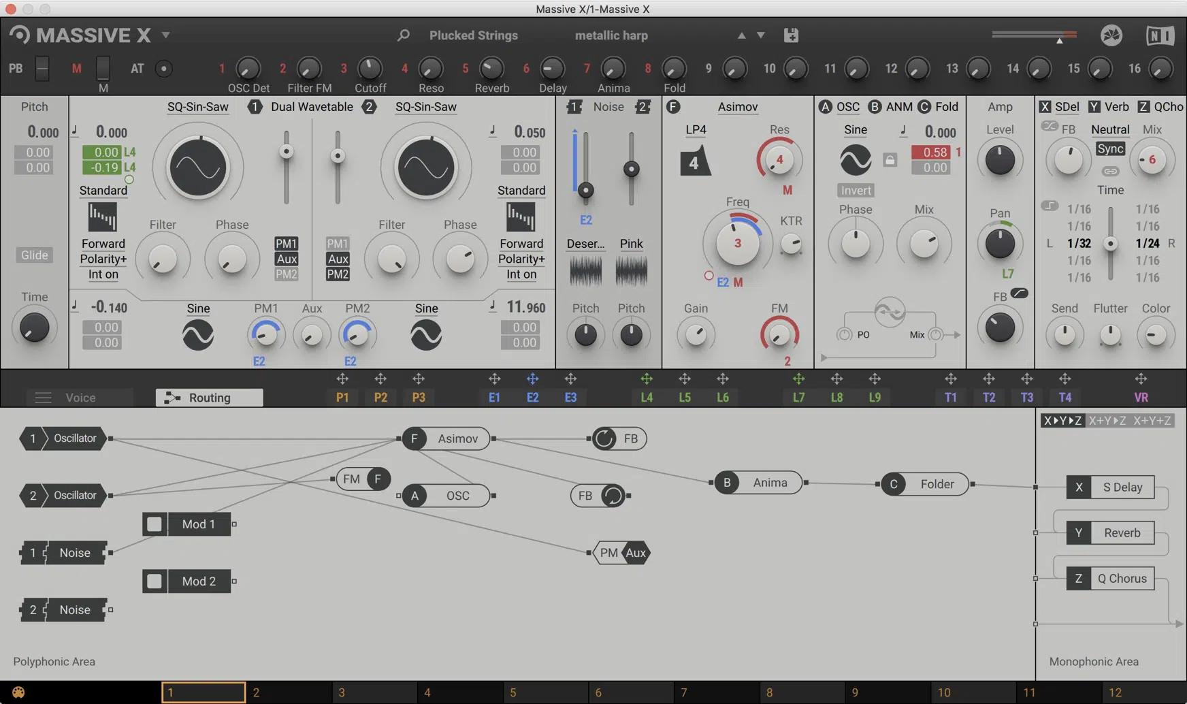
Task: Open the Plucked Strings preset category
Action: click(474, 35)
